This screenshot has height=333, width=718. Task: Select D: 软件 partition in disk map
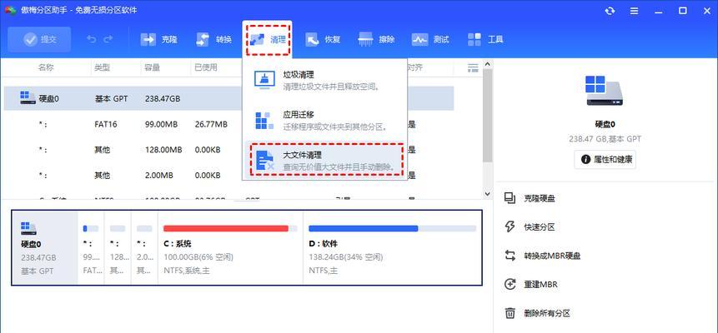pos(393,248)
